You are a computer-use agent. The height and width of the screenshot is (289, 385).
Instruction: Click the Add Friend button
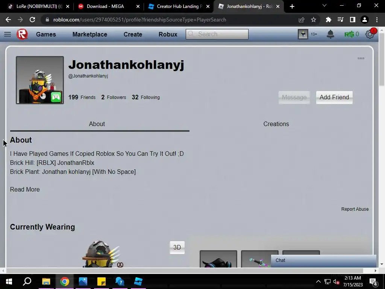coord(334,97)
